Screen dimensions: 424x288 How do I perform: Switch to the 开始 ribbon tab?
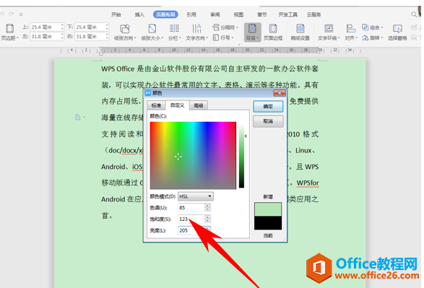pos(116,14)
